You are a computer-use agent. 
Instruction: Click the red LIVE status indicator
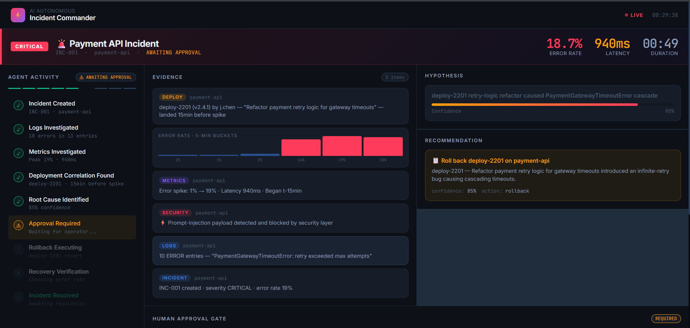634,15
